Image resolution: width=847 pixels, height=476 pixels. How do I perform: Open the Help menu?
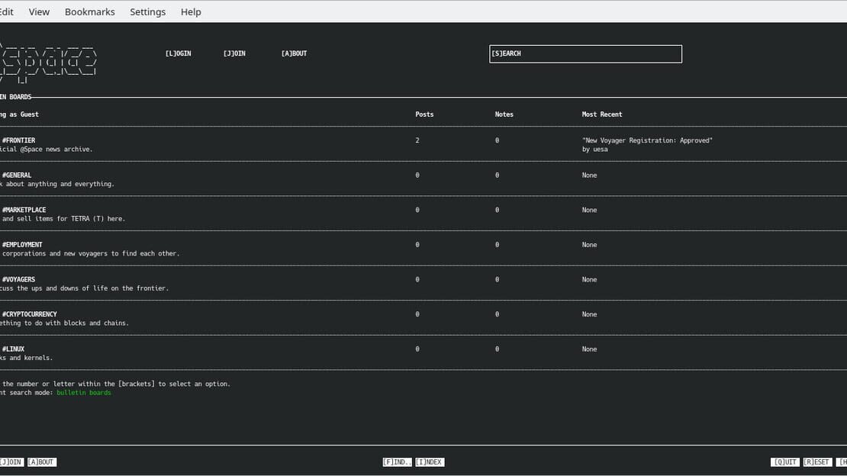(x=191, y=12)
